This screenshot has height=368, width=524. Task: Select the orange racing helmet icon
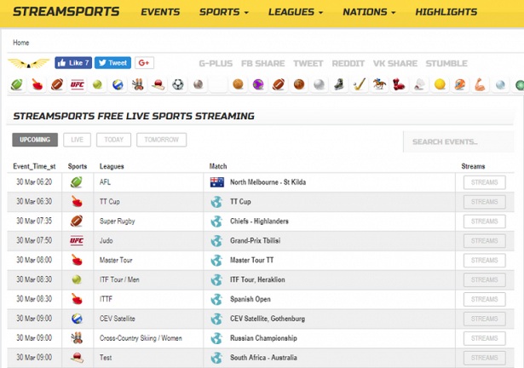coord(460,84)
